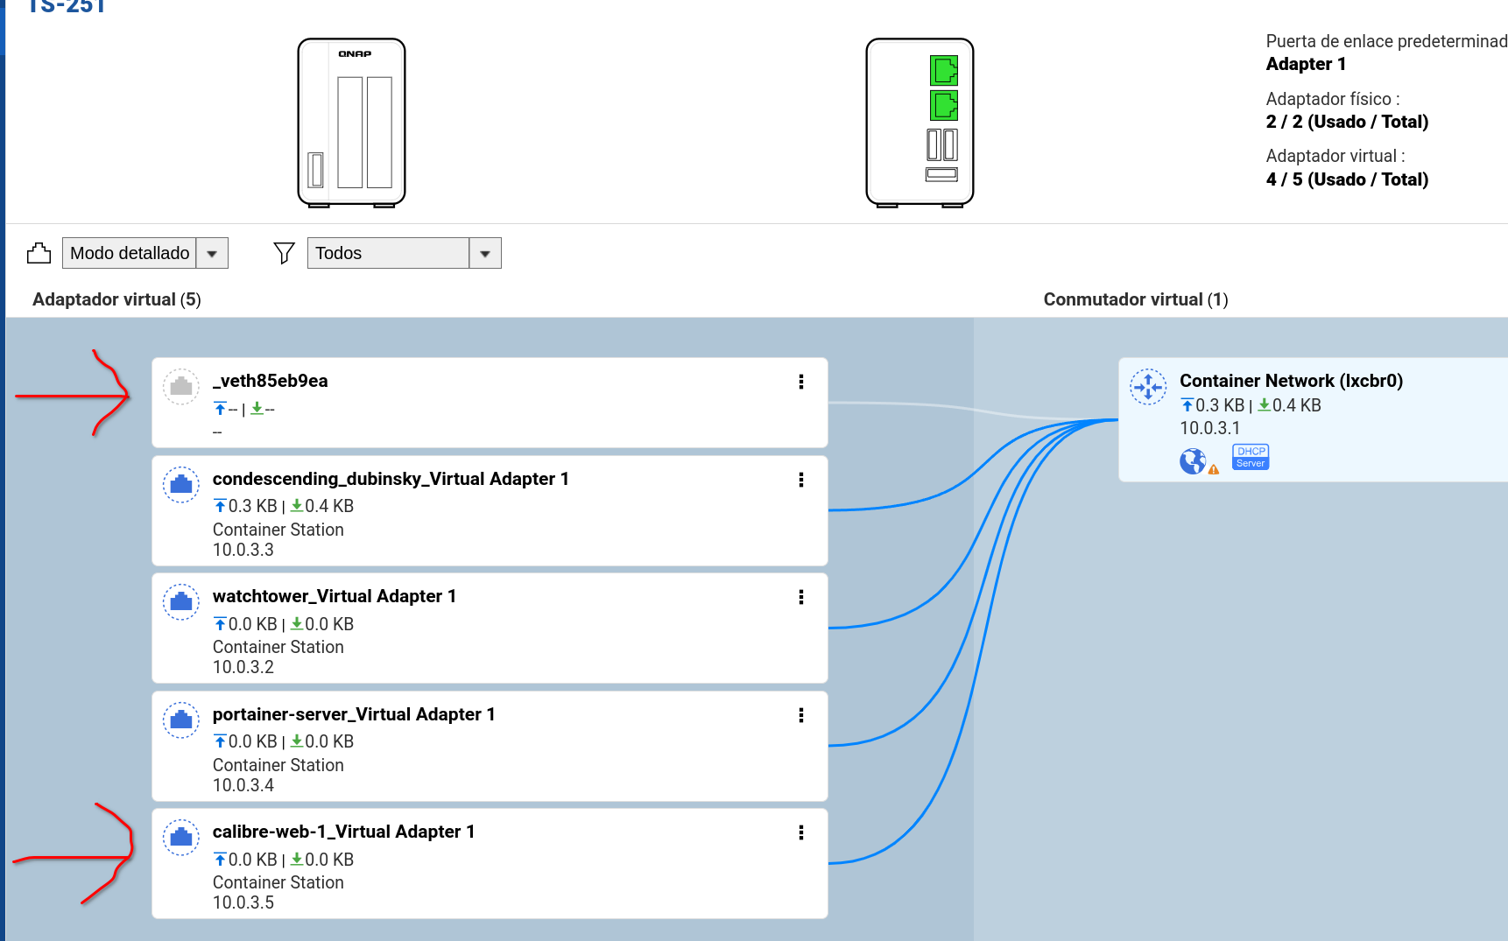
Task: Click the DHCP Server badge icon
Action: [x=1250, y=457]
